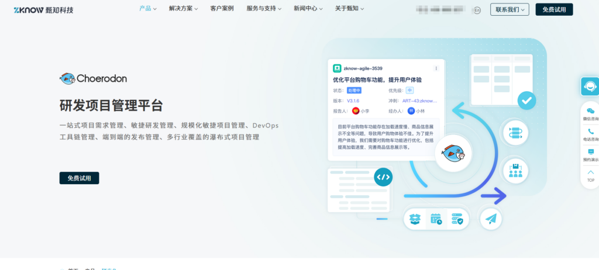Click the issue description text box on the card
Screen dimensions: 599x270
tap(386, 137)
